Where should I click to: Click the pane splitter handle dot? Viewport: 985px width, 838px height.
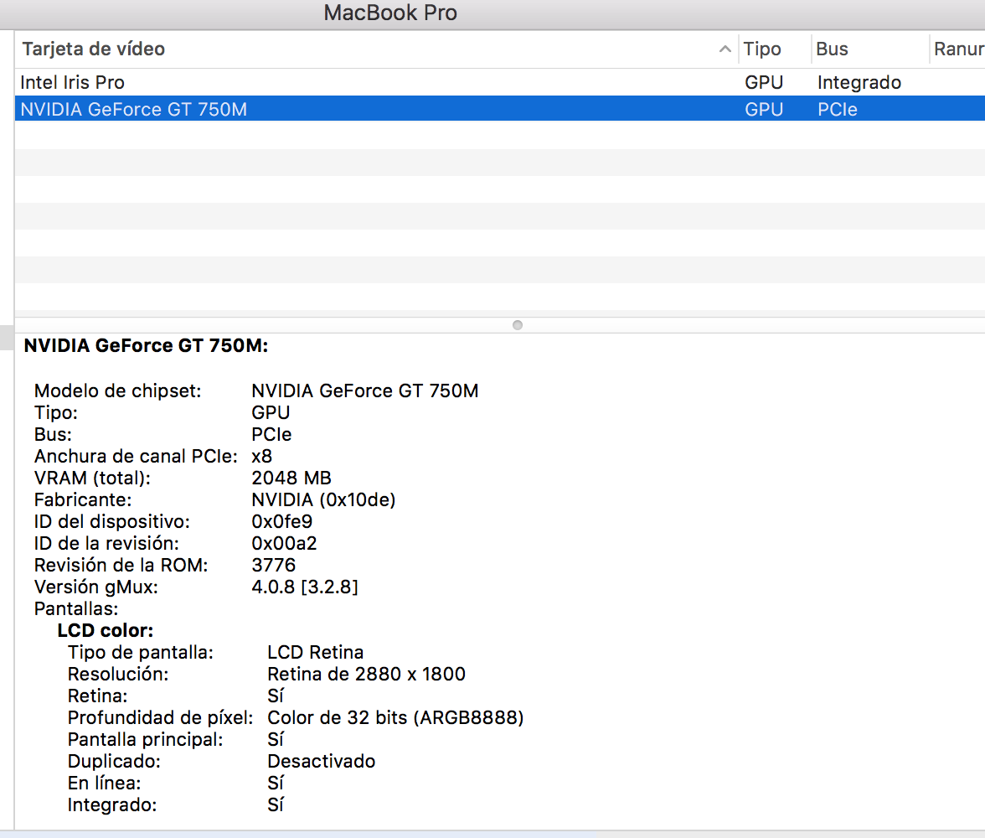coord(518,325)
